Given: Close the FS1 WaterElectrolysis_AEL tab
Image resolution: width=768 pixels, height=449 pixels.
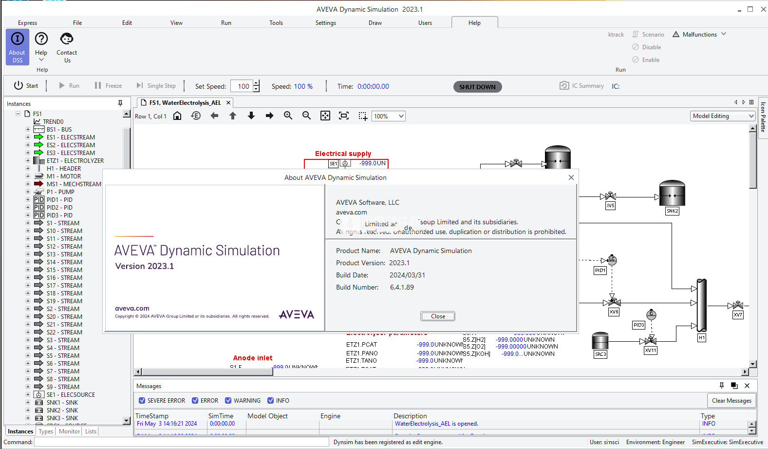Looking at the screenshot, I should click(x=228, y=103).
